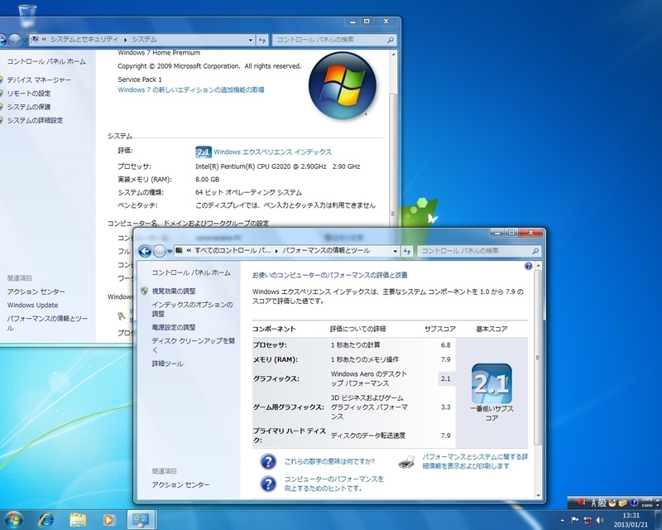Click the refresh icon in Performance window address bar
Viewport: 662px width, 530px height.
[406, 251]
